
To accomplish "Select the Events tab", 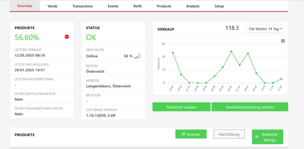I will pos(113,6).
